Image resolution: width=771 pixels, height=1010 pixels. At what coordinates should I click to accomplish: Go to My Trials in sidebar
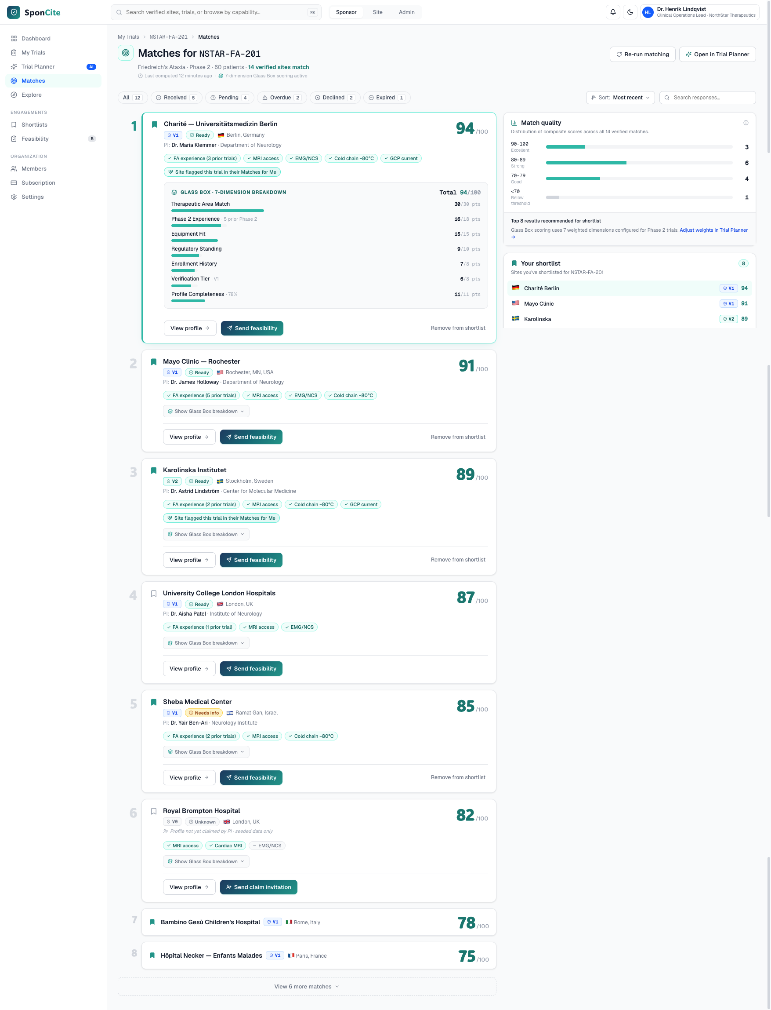click(53, 52)
